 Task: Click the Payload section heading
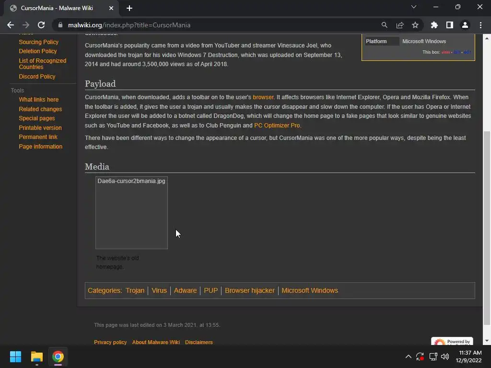(100, 83)
